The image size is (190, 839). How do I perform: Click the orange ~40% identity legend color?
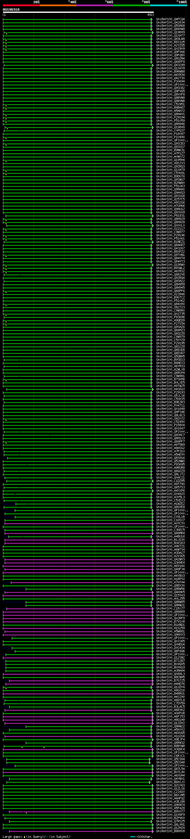pos(58,6)
